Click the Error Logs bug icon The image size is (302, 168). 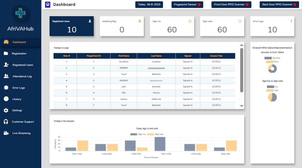pos(6,88)
